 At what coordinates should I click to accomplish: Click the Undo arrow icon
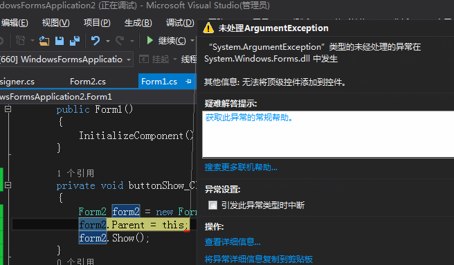tap(96, 41)
